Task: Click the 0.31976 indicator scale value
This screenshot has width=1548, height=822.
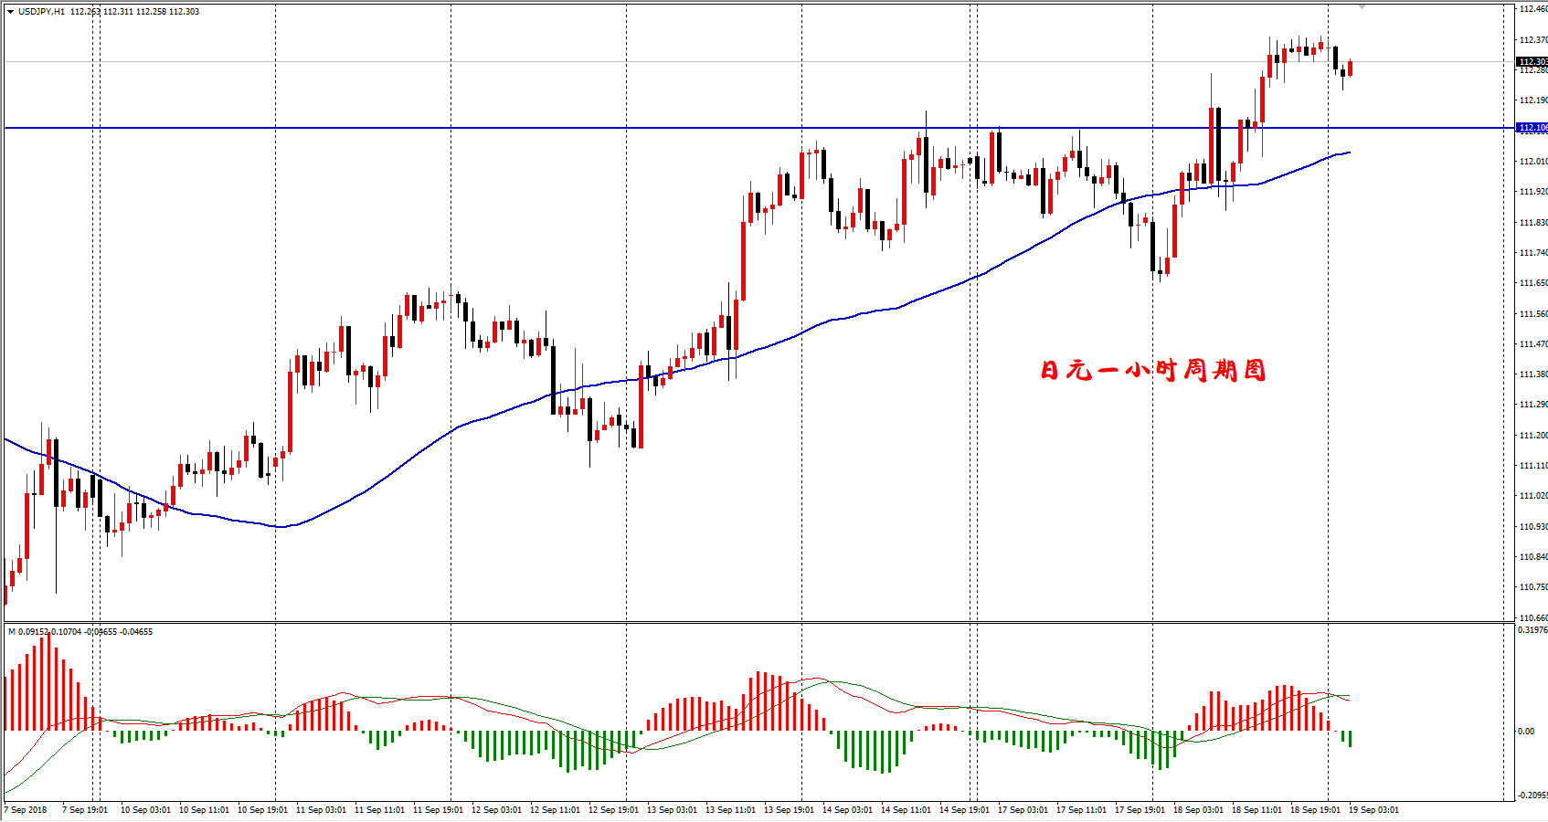Action: point(1532,630)
